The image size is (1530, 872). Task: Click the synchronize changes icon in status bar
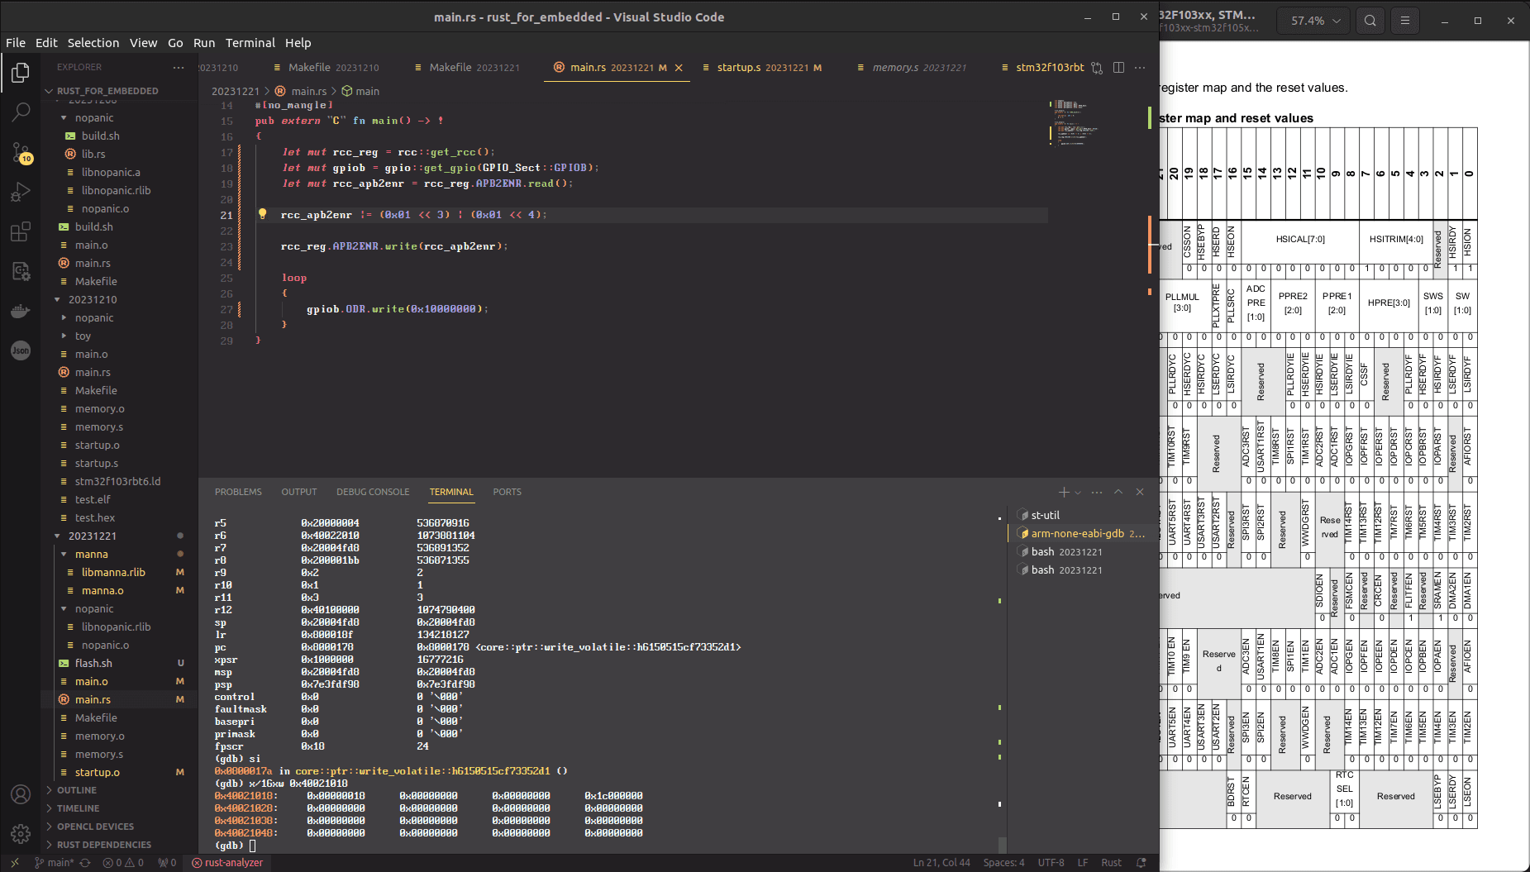84,862
